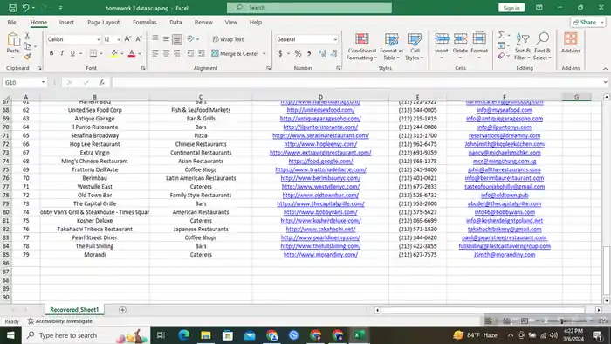Expand the Merge & Center dropdown arrow
The height and width of the screenshot is (344, 611).
(x=264, y=54)
